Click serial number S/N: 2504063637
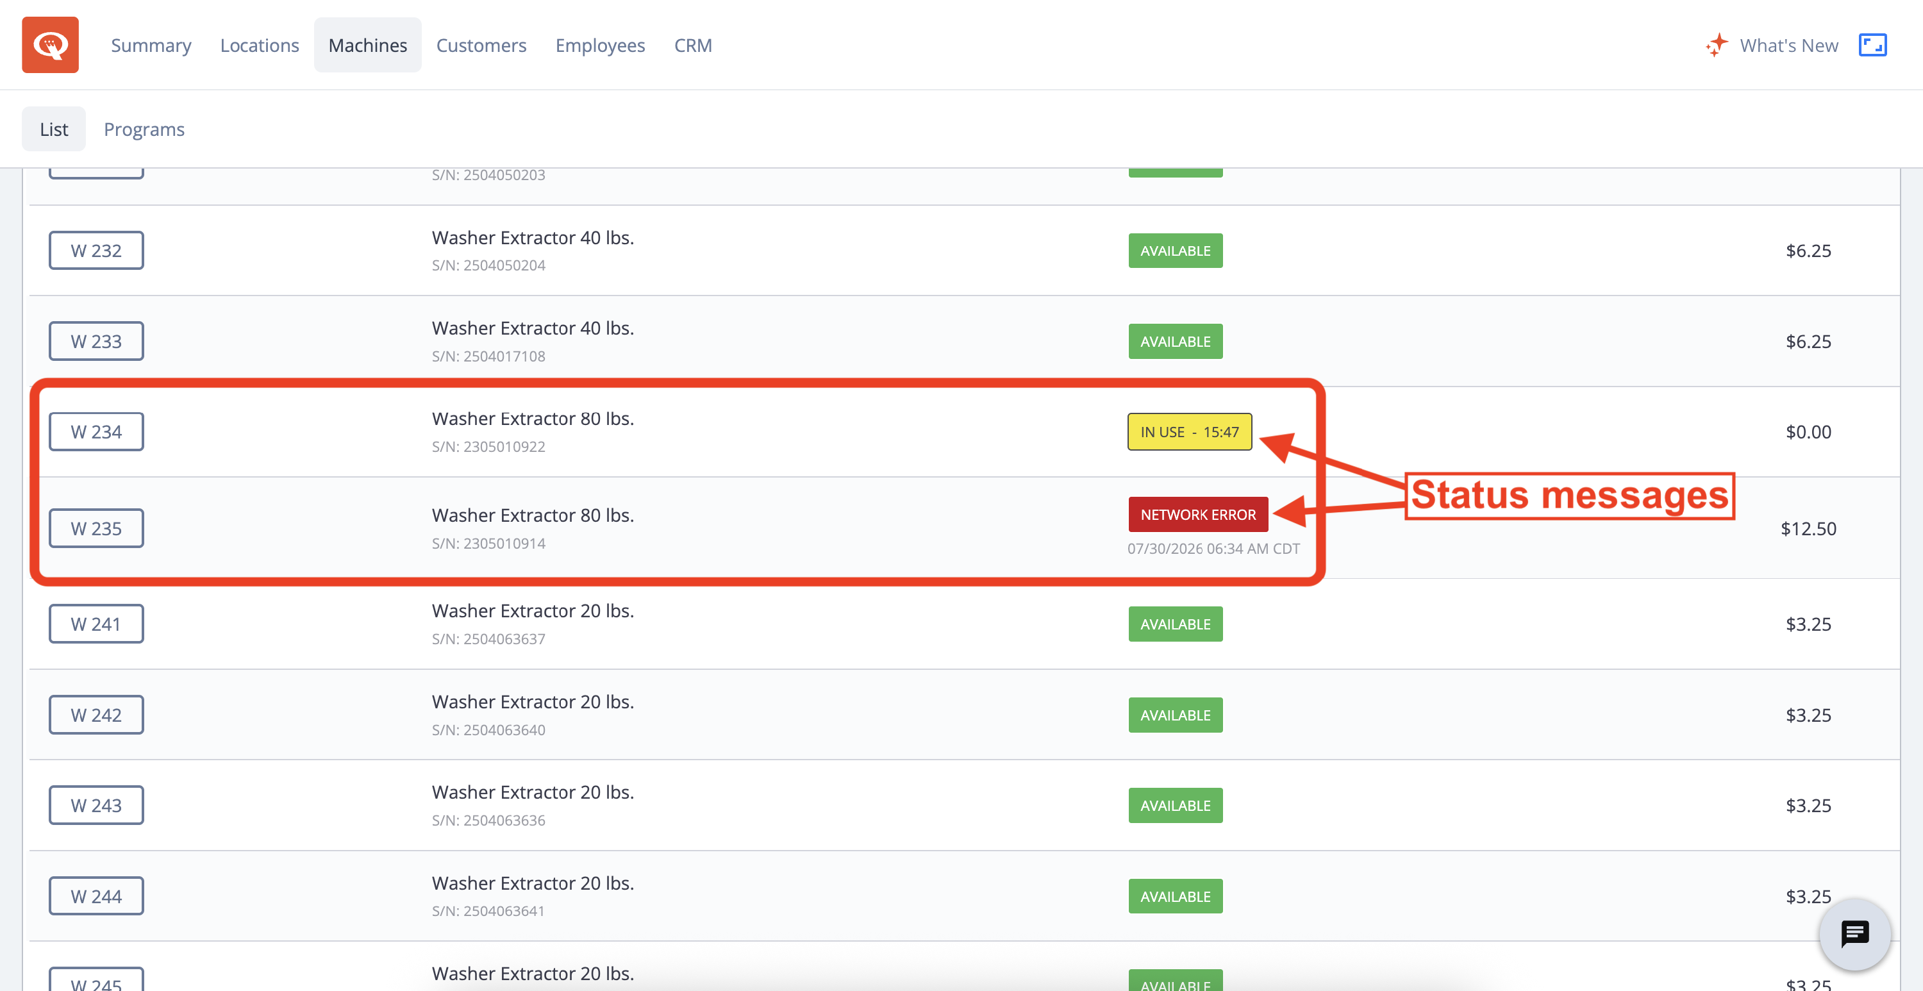 pos(489,639)
